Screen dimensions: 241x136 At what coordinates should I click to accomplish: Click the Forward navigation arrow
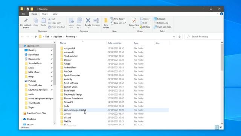point(27,37)
